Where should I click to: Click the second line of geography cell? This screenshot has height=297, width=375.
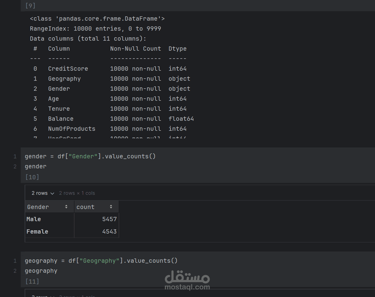(x=41, y=271)
